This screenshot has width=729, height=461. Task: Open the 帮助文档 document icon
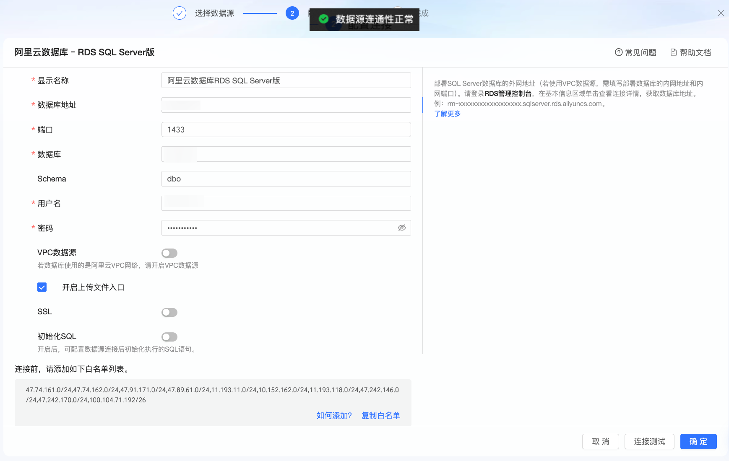(674, 52)
